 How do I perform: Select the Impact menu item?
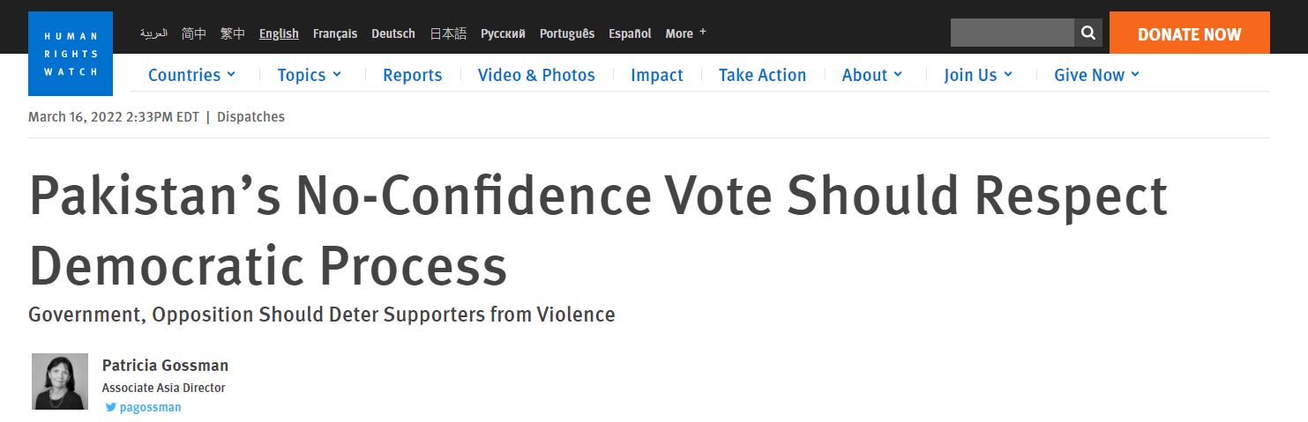[x=657, y=75]
